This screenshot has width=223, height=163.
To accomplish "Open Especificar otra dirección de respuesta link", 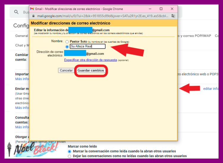I will coord(90,60).
